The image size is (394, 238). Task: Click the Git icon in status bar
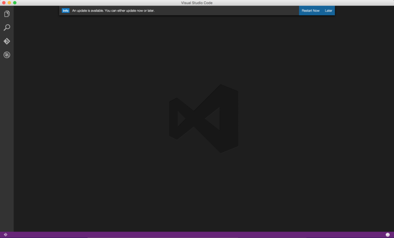(x=5, y=235)
